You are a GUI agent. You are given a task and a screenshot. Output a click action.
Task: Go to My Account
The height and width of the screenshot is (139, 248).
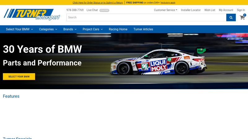[226, 10]
